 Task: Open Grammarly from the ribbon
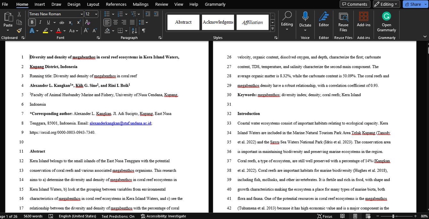[386, 22]
